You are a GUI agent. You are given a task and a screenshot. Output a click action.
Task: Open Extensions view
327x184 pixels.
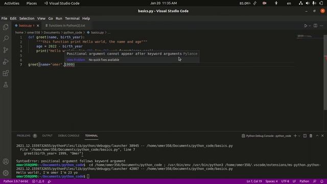6,73
